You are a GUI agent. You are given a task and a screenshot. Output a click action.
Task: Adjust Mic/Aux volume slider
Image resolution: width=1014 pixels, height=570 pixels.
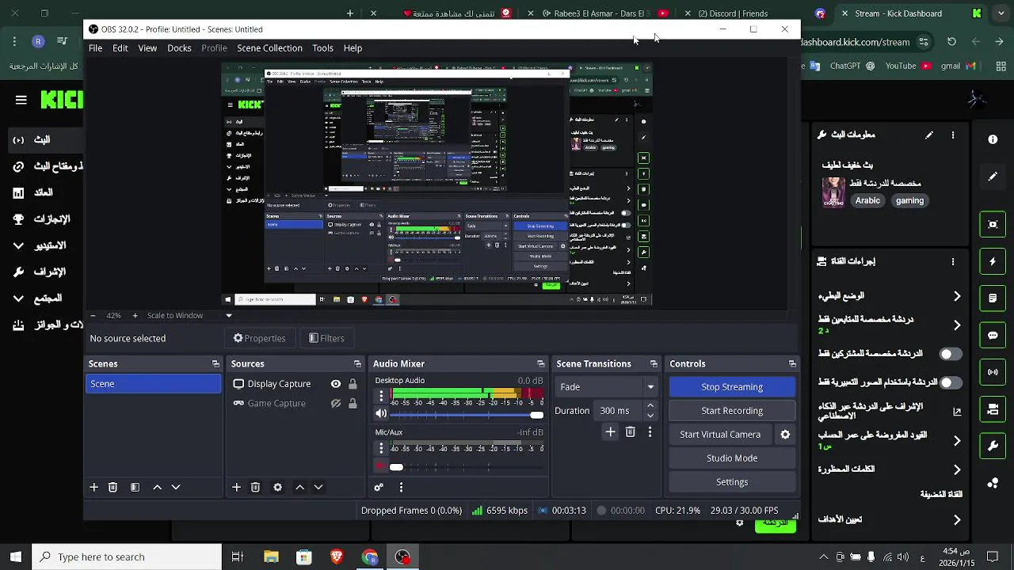pos(467,467)
